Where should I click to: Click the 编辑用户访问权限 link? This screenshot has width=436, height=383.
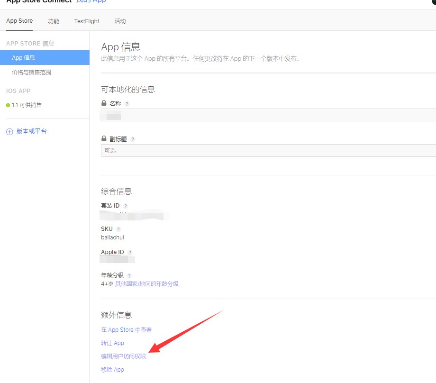coord(123,356)
